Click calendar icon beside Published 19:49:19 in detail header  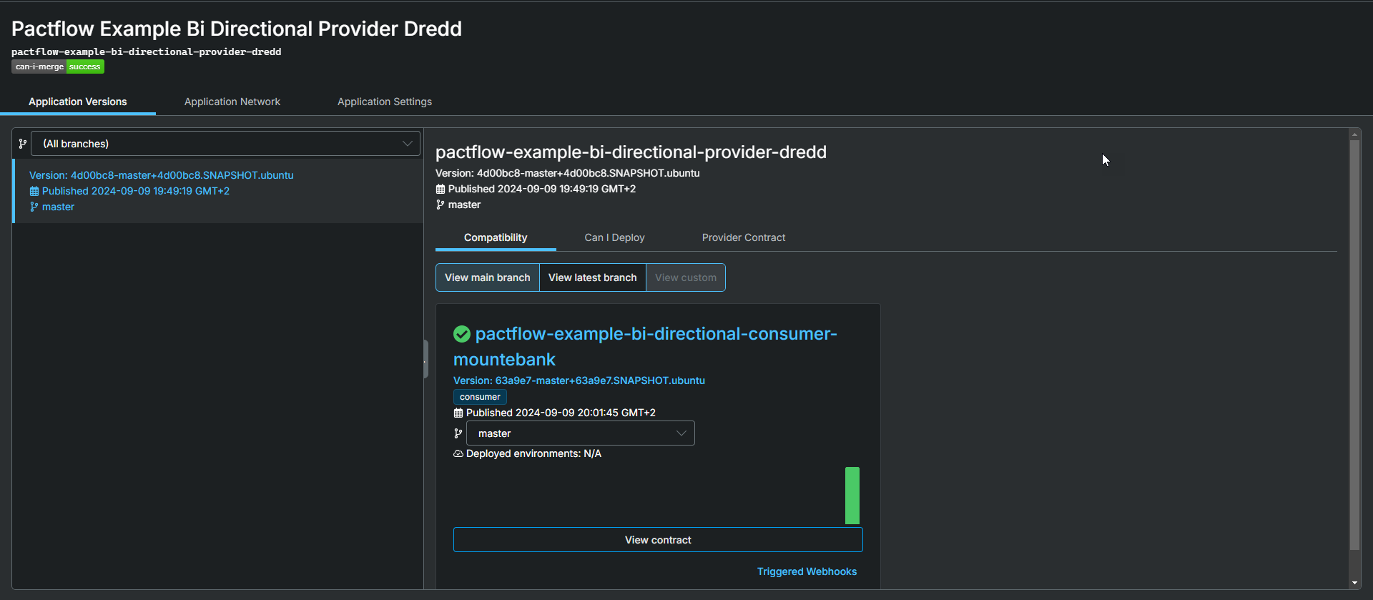click(441, 189)
